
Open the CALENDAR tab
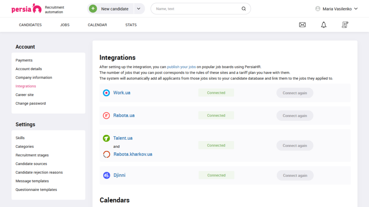tap(97, 25)
